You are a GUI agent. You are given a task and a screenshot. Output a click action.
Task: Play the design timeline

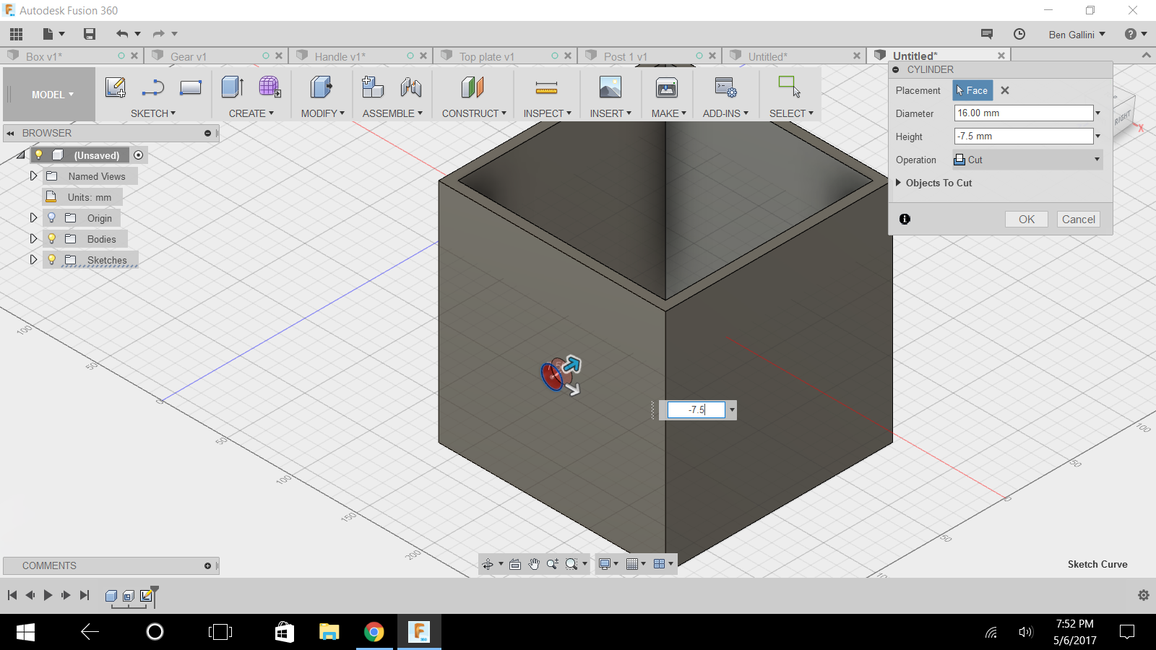click(48, 595)
